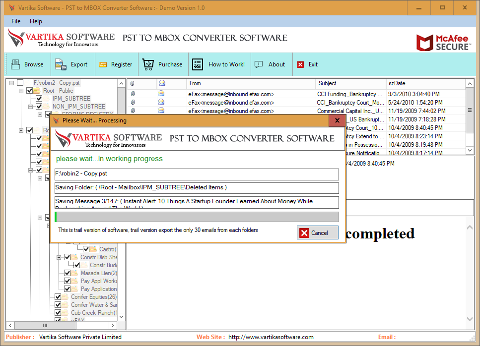Toggle the Cub Creek Ranch checkbox

(x=58, y=313)
